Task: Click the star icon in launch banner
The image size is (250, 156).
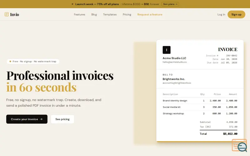Action: (x=72, y=4)
